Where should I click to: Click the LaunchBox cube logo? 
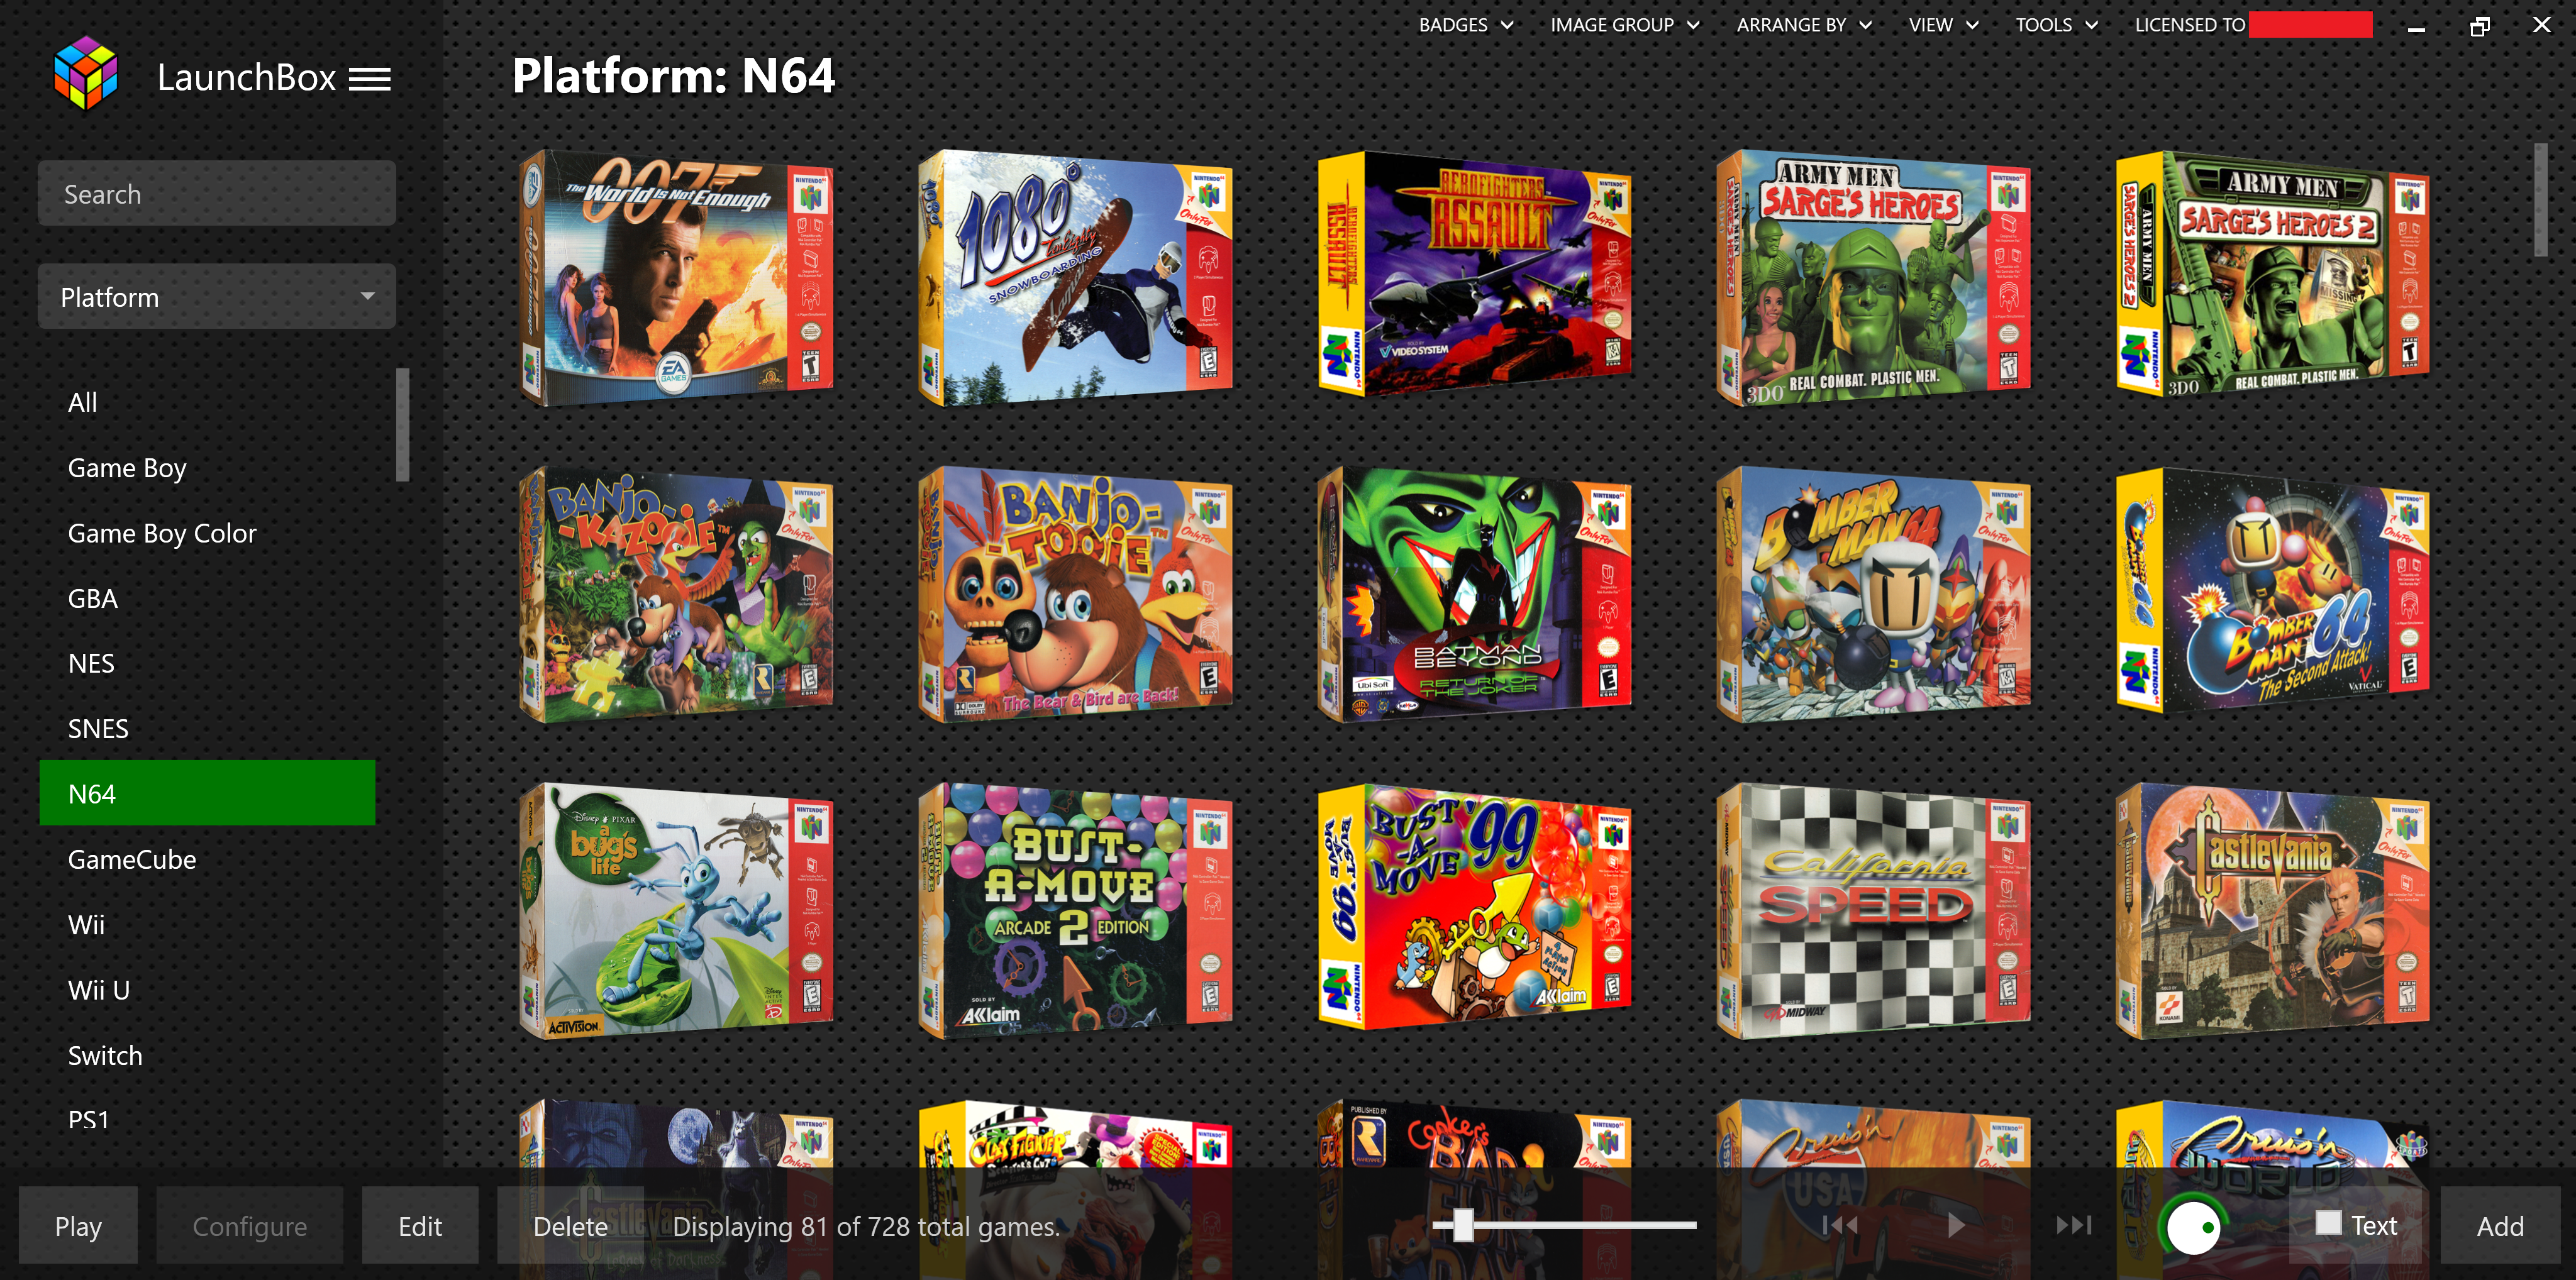tap(86, 73)
